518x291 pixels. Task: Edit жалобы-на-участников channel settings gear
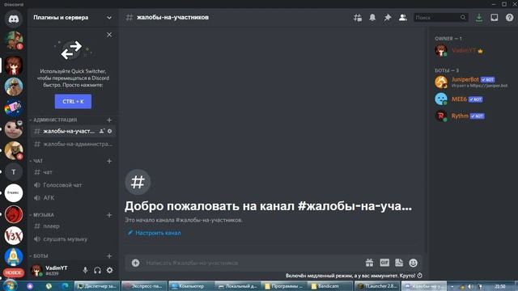point(110,131)
